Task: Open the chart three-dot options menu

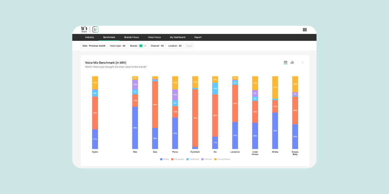Action: click(303, 62)
